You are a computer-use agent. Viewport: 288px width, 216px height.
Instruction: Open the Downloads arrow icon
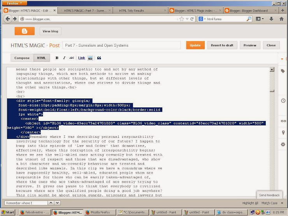[x=271, y=19]
